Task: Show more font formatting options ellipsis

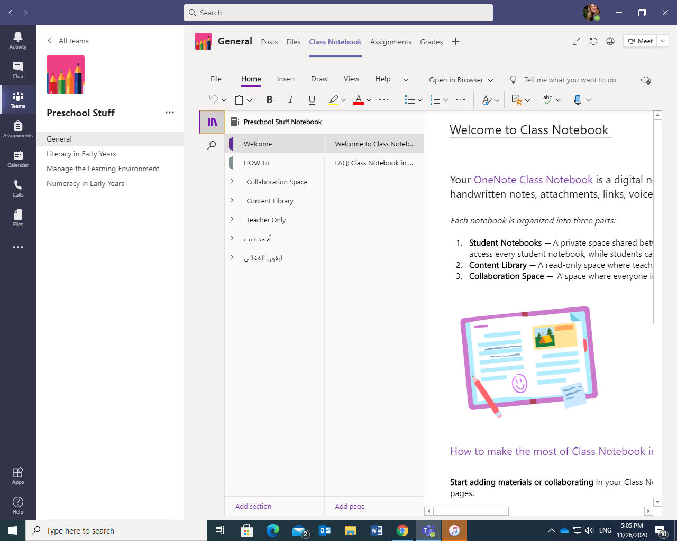Action: coord(384,99)
